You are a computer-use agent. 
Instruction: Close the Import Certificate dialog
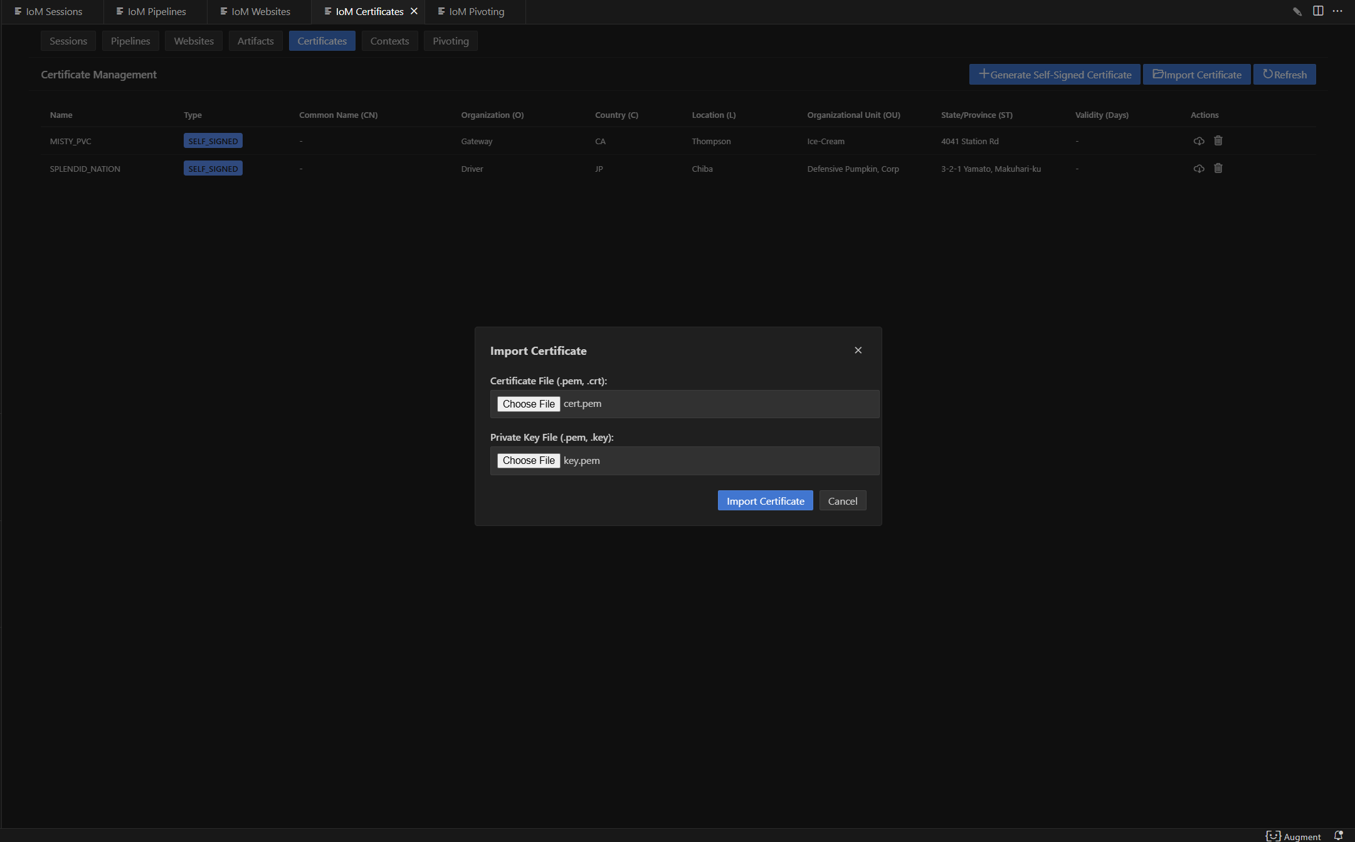(x=858, y=350)
